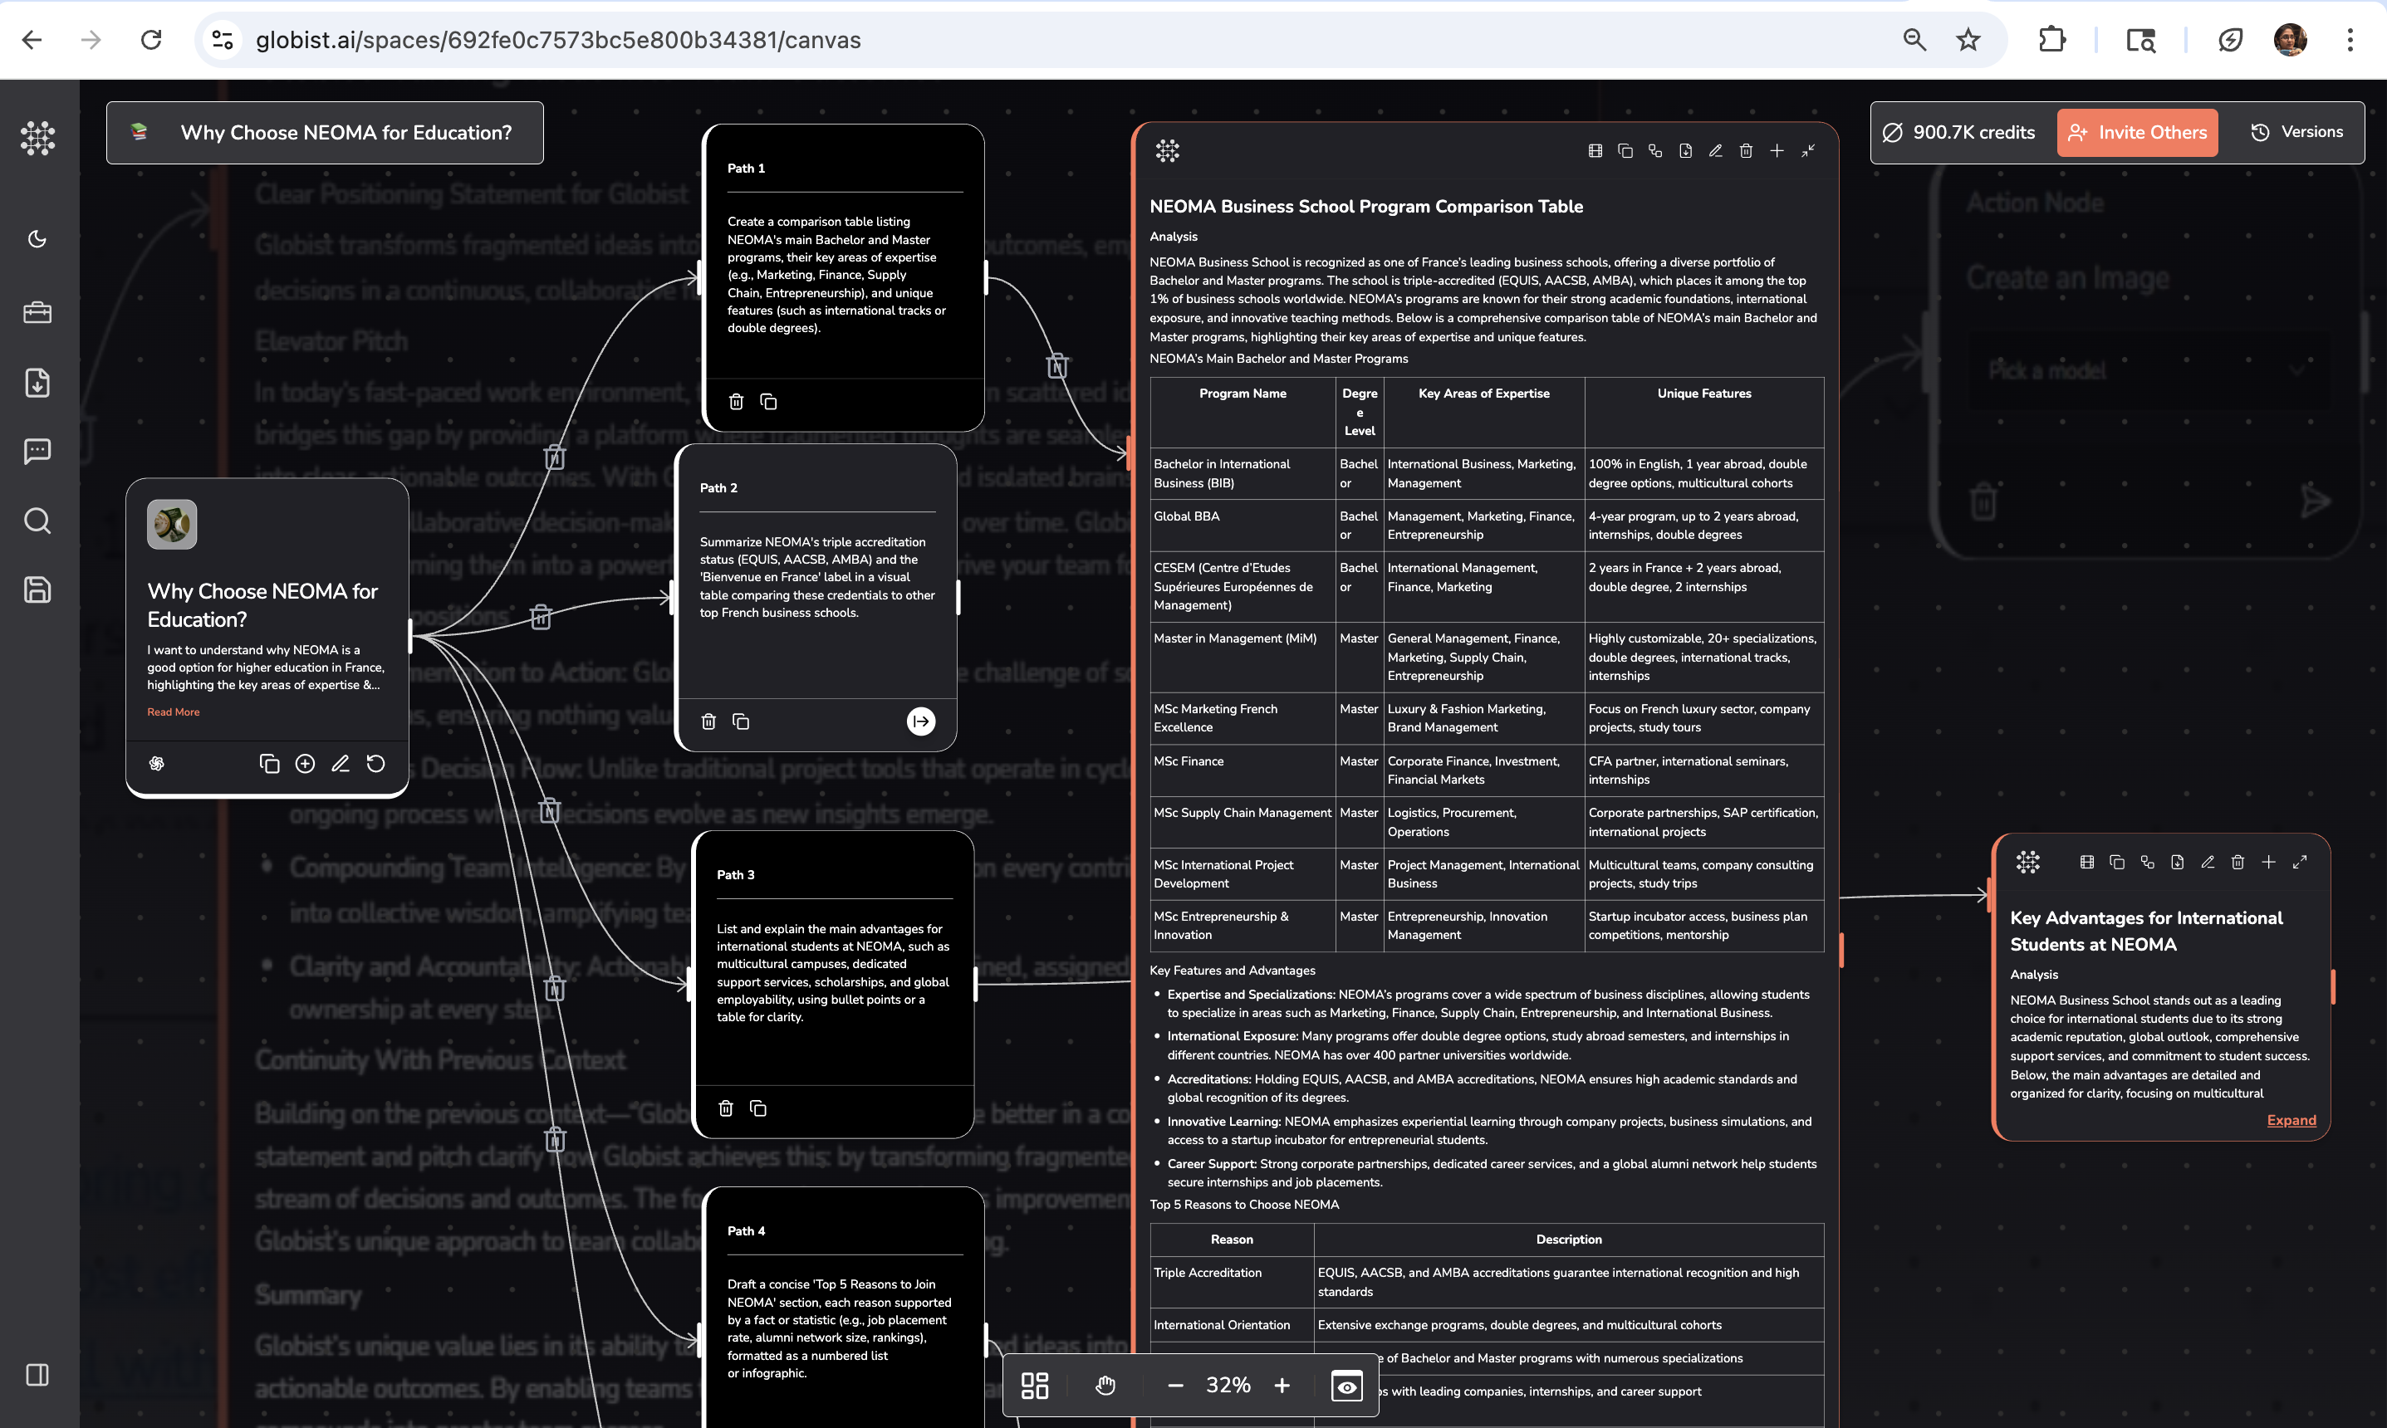Open the briefcase icon in left sidebar

coord(37,313)
